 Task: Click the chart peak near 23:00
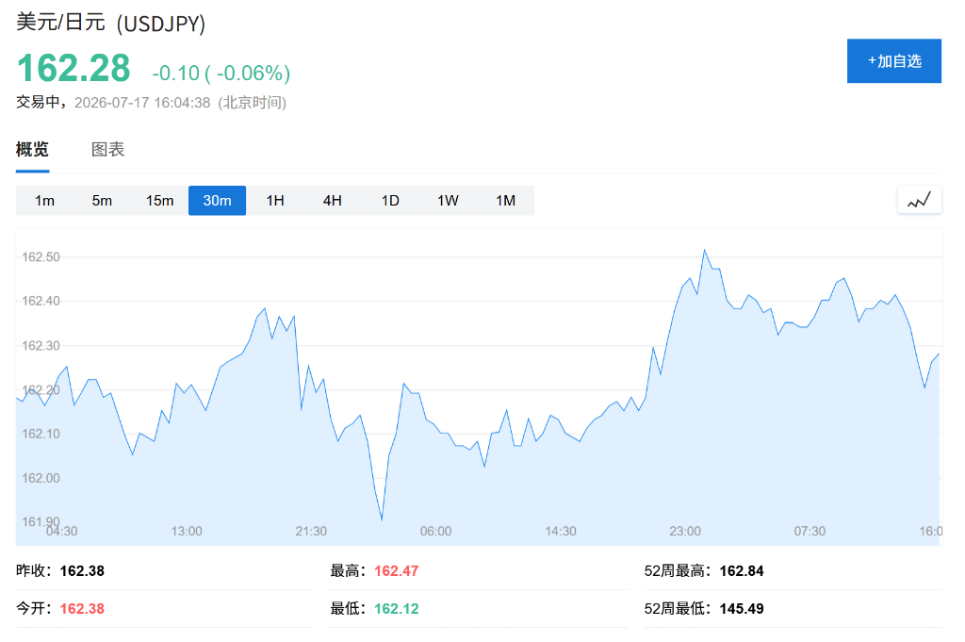pos(705,250)
